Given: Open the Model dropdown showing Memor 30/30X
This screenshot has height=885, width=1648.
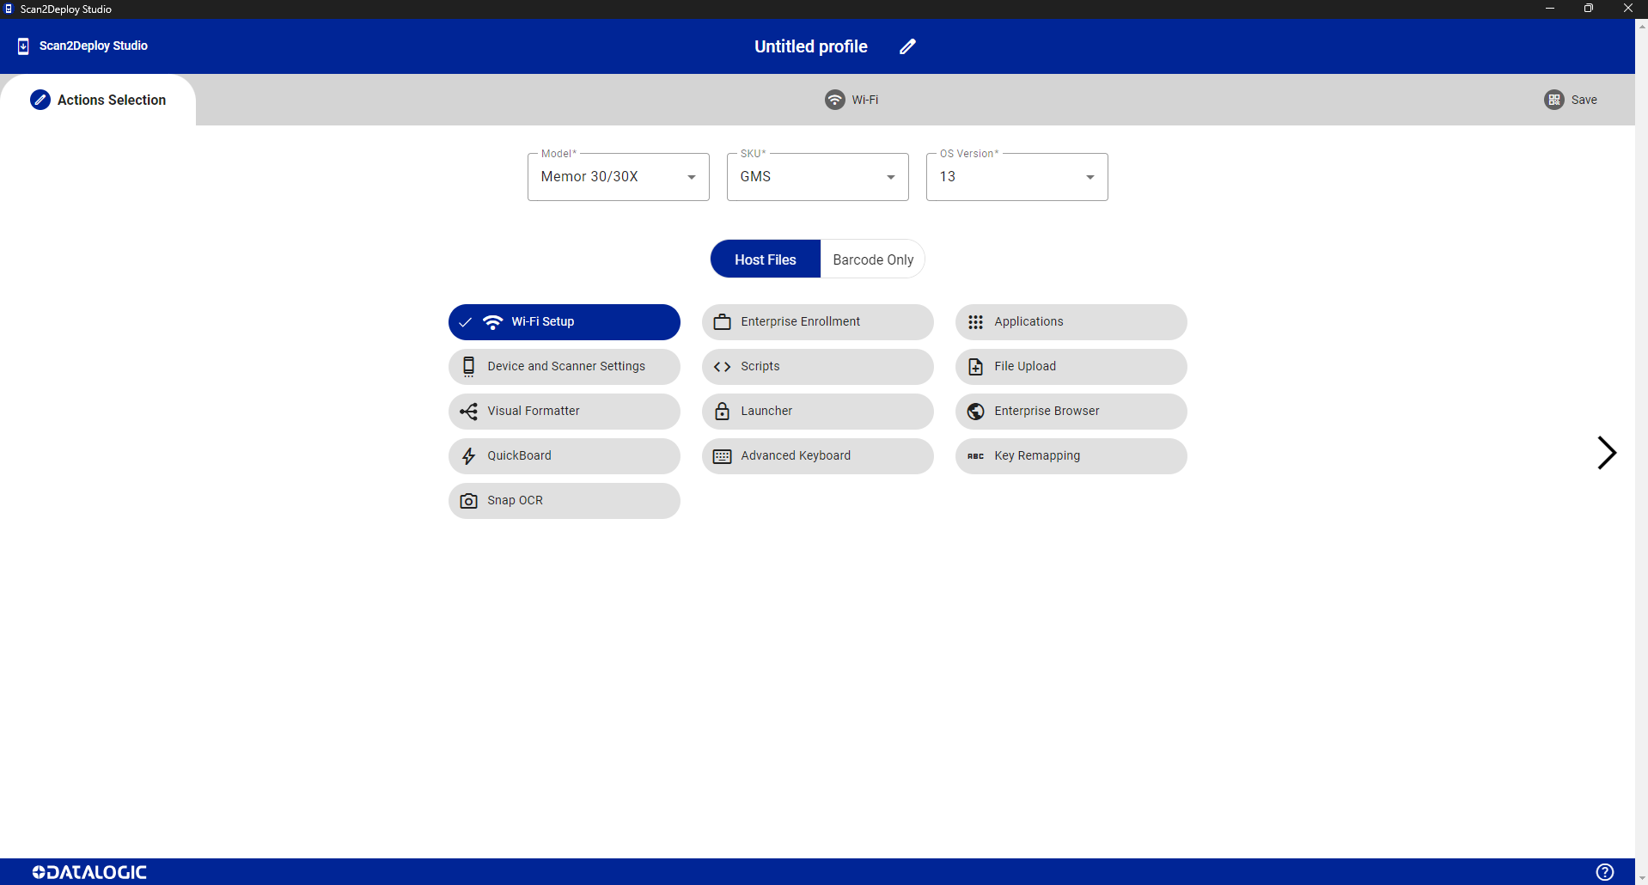Looking at the screenshot, I should (x=618, y=177).
